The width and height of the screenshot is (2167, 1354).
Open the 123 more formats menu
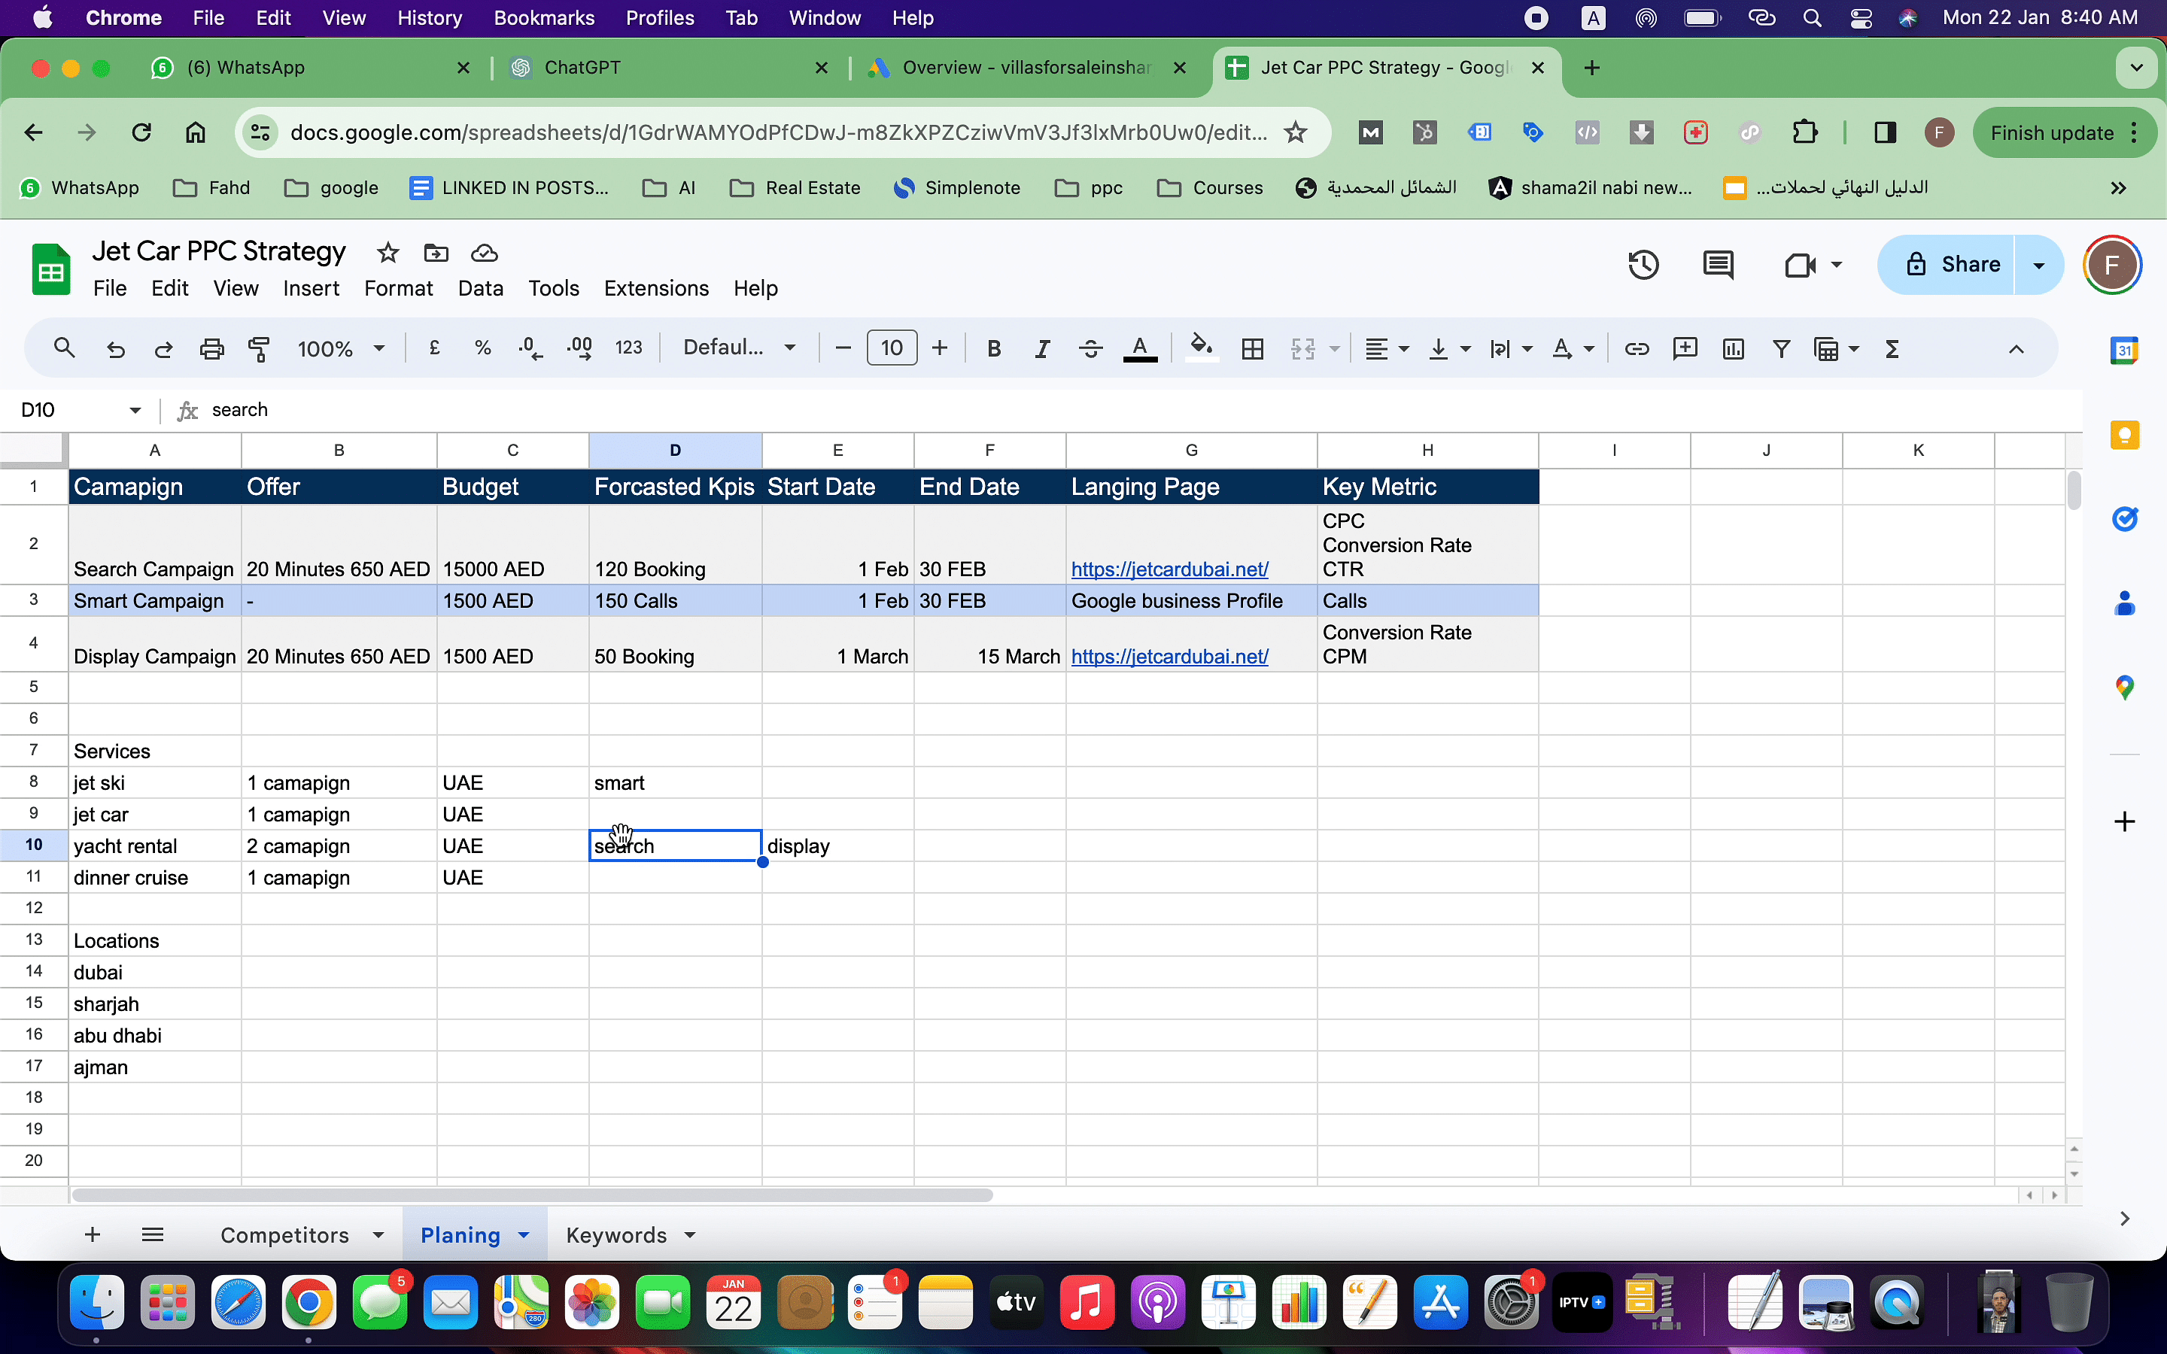tap(628, 348)
